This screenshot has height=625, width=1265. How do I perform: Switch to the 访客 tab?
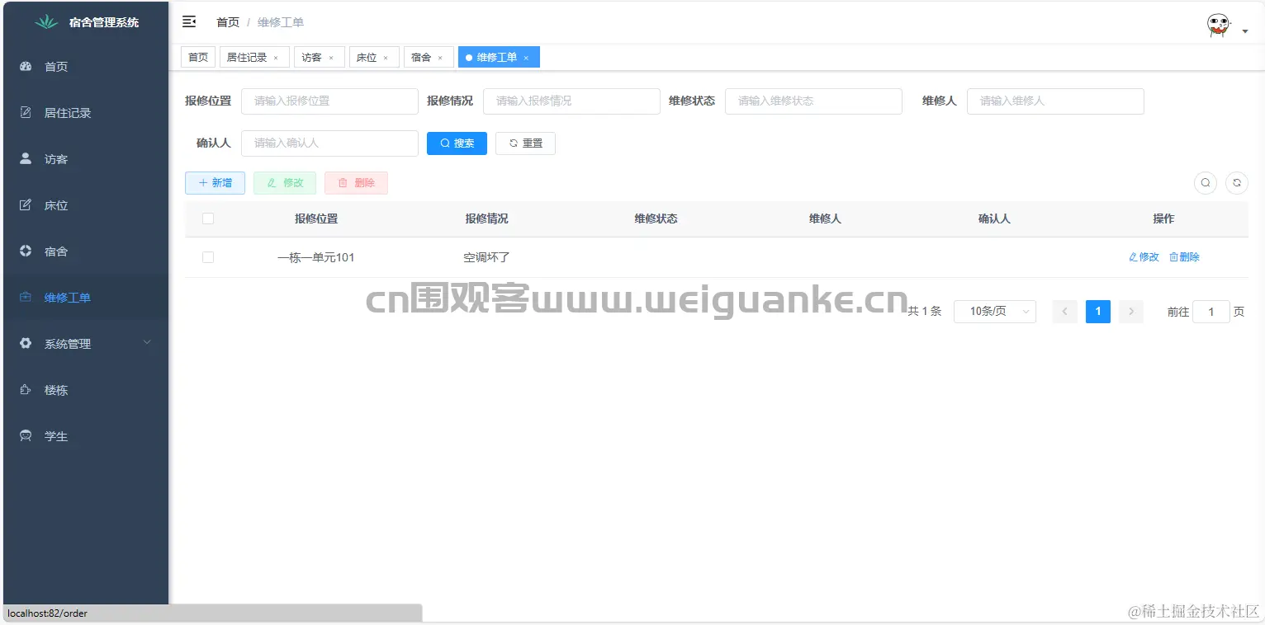(319, 57)
